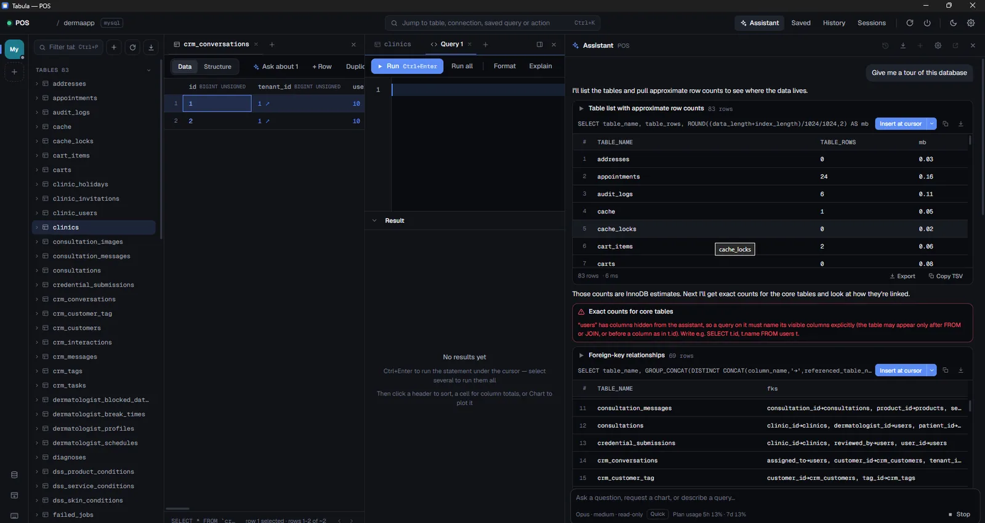985x523 pixels.
Task: Expand the Table list with approximate row counts
Action: [x=581, y=109]
